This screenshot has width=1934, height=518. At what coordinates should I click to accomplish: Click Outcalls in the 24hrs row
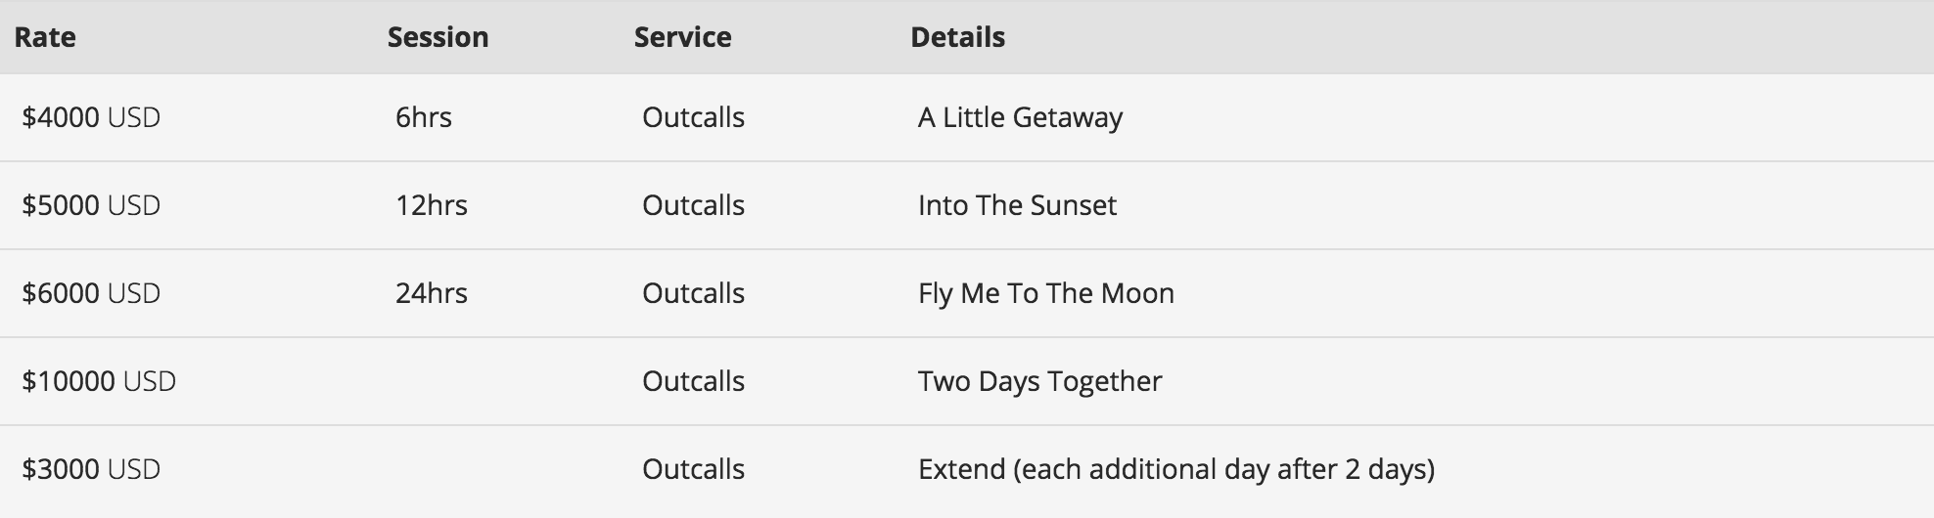[693, 293]
